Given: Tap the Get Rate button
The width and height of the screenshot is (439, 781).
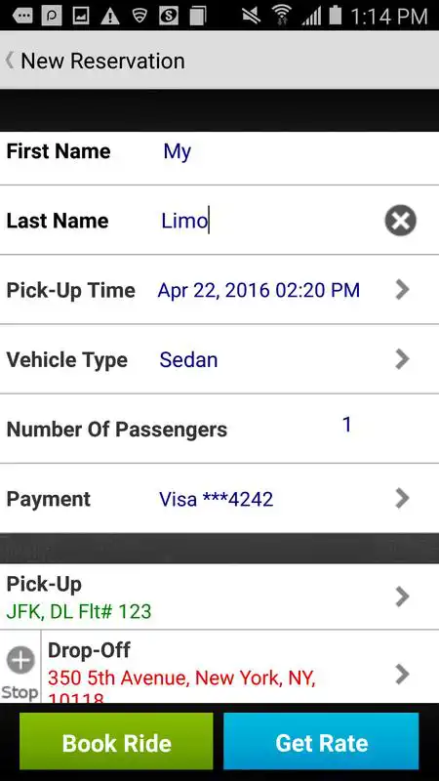Looking at the screenshot, I should [x=321, y=741].
